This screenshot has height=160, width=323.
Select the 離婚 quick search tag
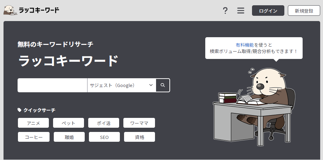69,137
